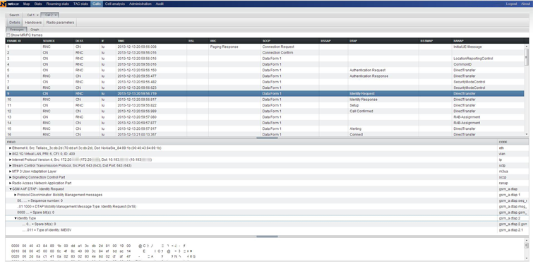Open the Handovers tab
533x264 pixels.
pos(33,23)
